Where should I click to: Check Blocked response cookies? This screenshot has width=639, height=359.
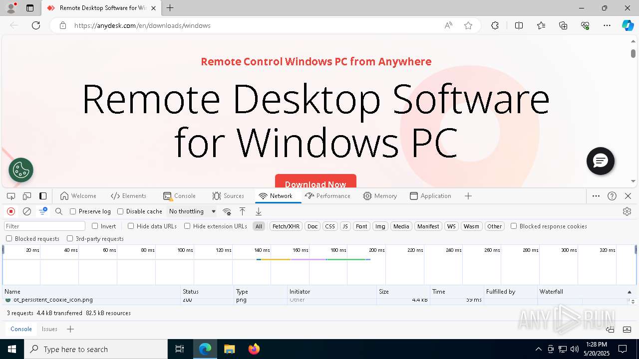[514, 226]
